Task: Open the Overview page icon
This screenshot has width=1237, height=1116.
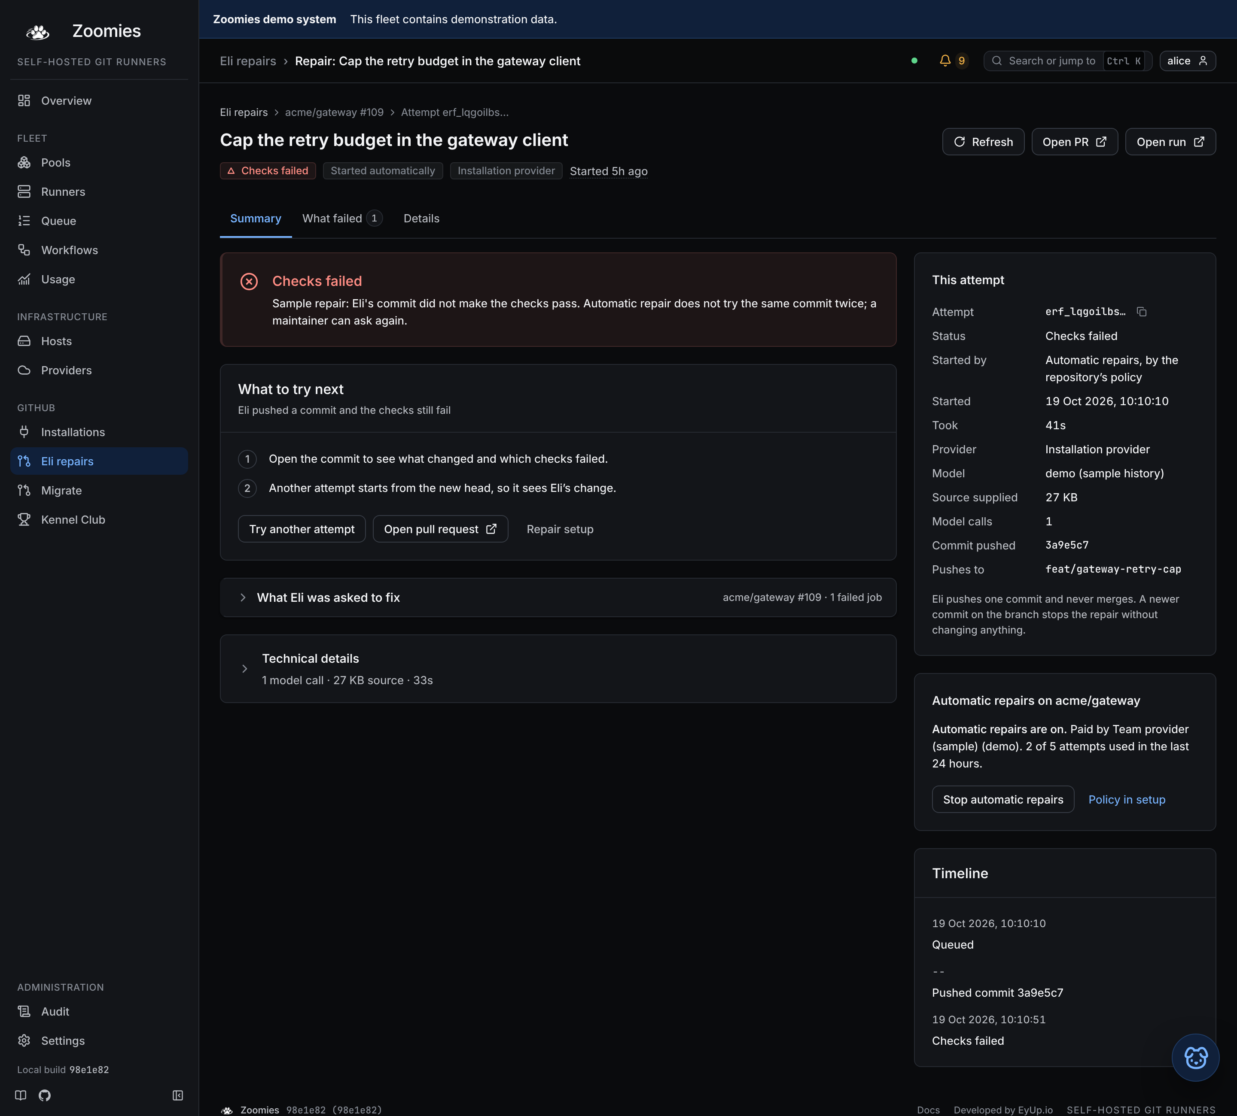Action: (x=24, y=100)
